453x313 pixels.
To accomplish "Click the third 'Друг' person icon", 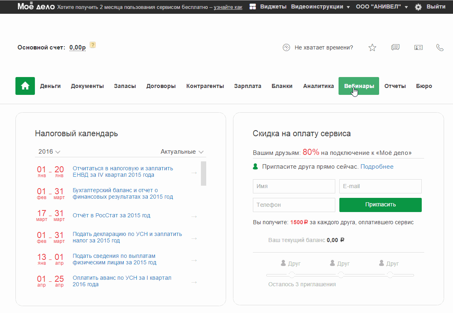I will pos(382,263).
